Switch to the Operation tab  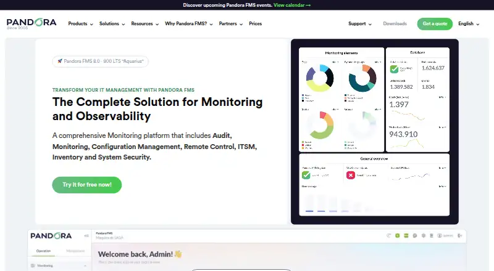coord(43,251)
